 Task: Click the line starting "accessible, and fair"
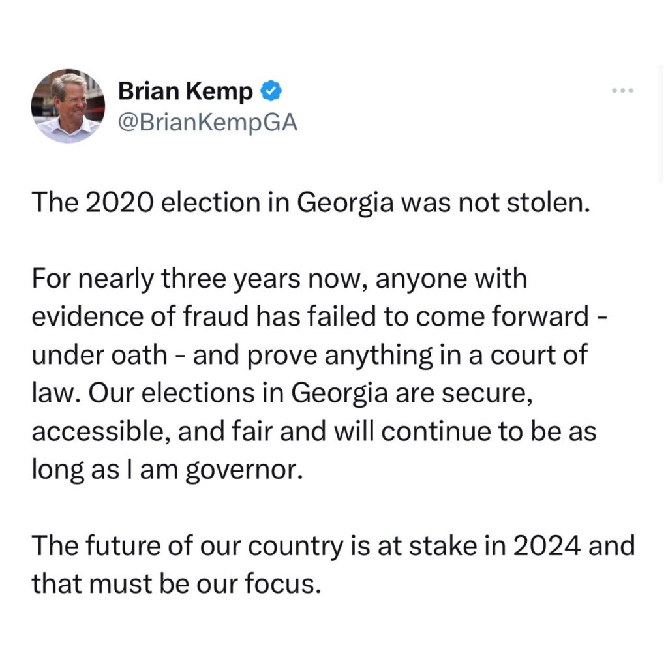[314, 432]
